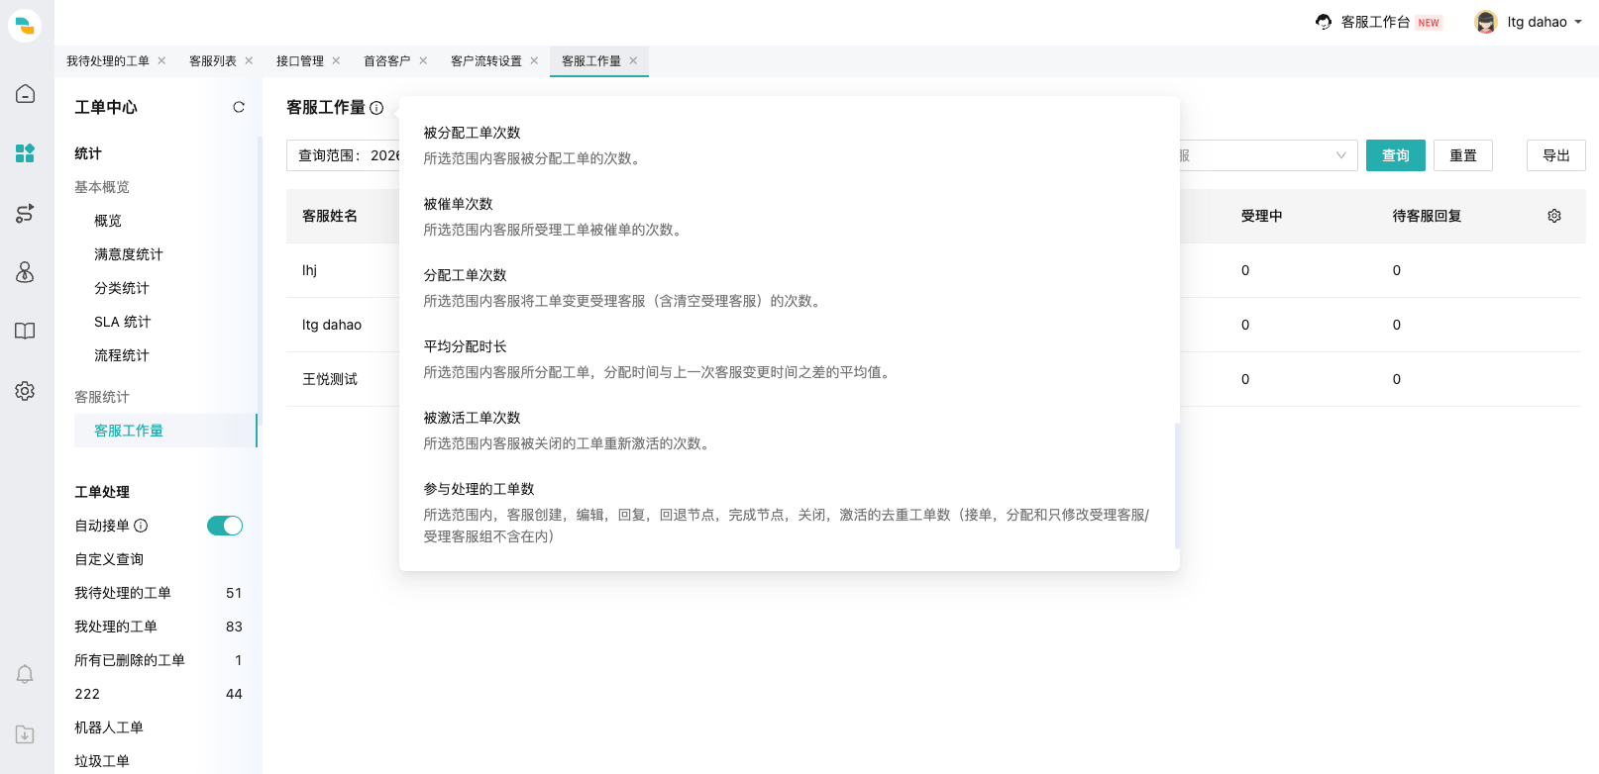
Task: Open the customer profile icon in rail
Action: pos(25,272)
